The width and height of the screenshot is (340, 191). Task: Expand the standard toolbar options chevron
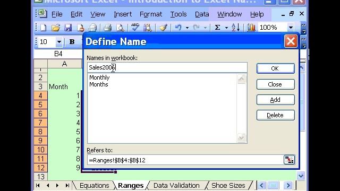[x=303, y=28]
